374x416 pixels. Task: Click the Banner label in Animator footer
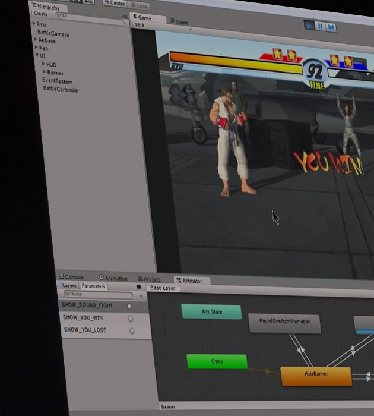point(168,406)
